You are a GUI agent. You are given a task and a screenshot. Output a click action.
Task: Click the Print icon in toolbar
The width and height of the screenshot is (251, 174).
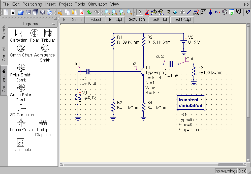[x=50, y=12]
